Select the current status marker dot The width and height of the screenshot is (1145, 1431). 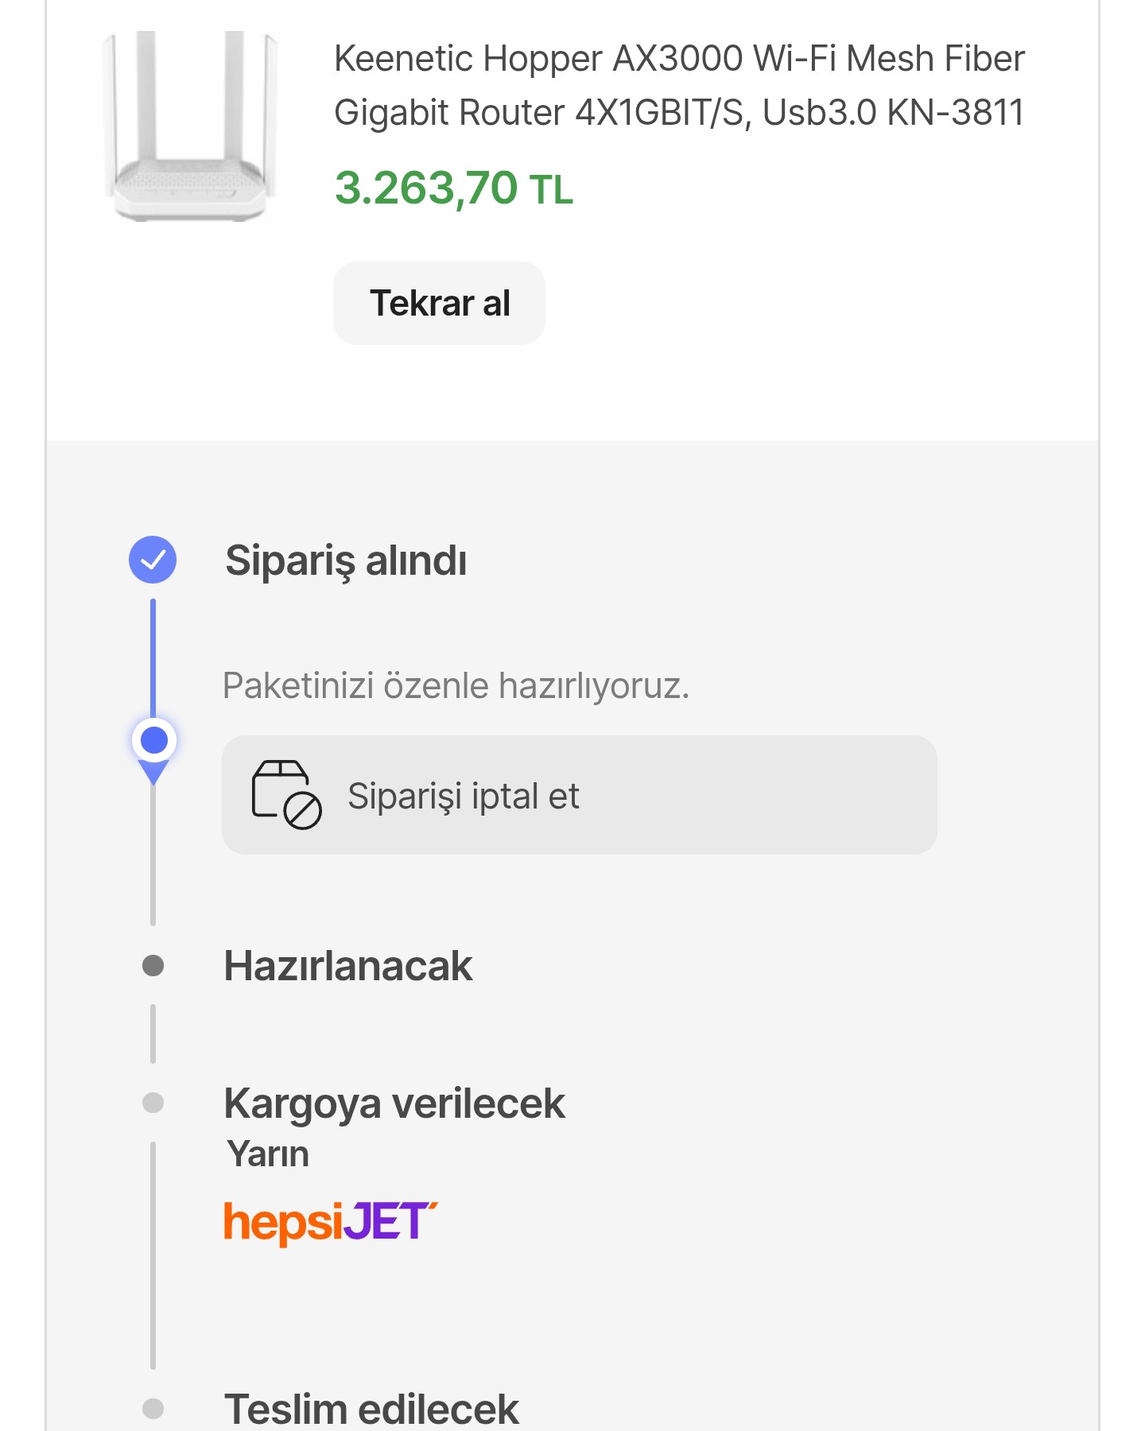pyautogui.click(x=153, y=741)
